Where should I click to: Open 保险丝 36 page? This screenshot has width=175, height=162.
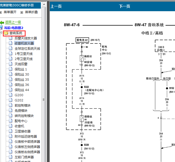[22, 85]
